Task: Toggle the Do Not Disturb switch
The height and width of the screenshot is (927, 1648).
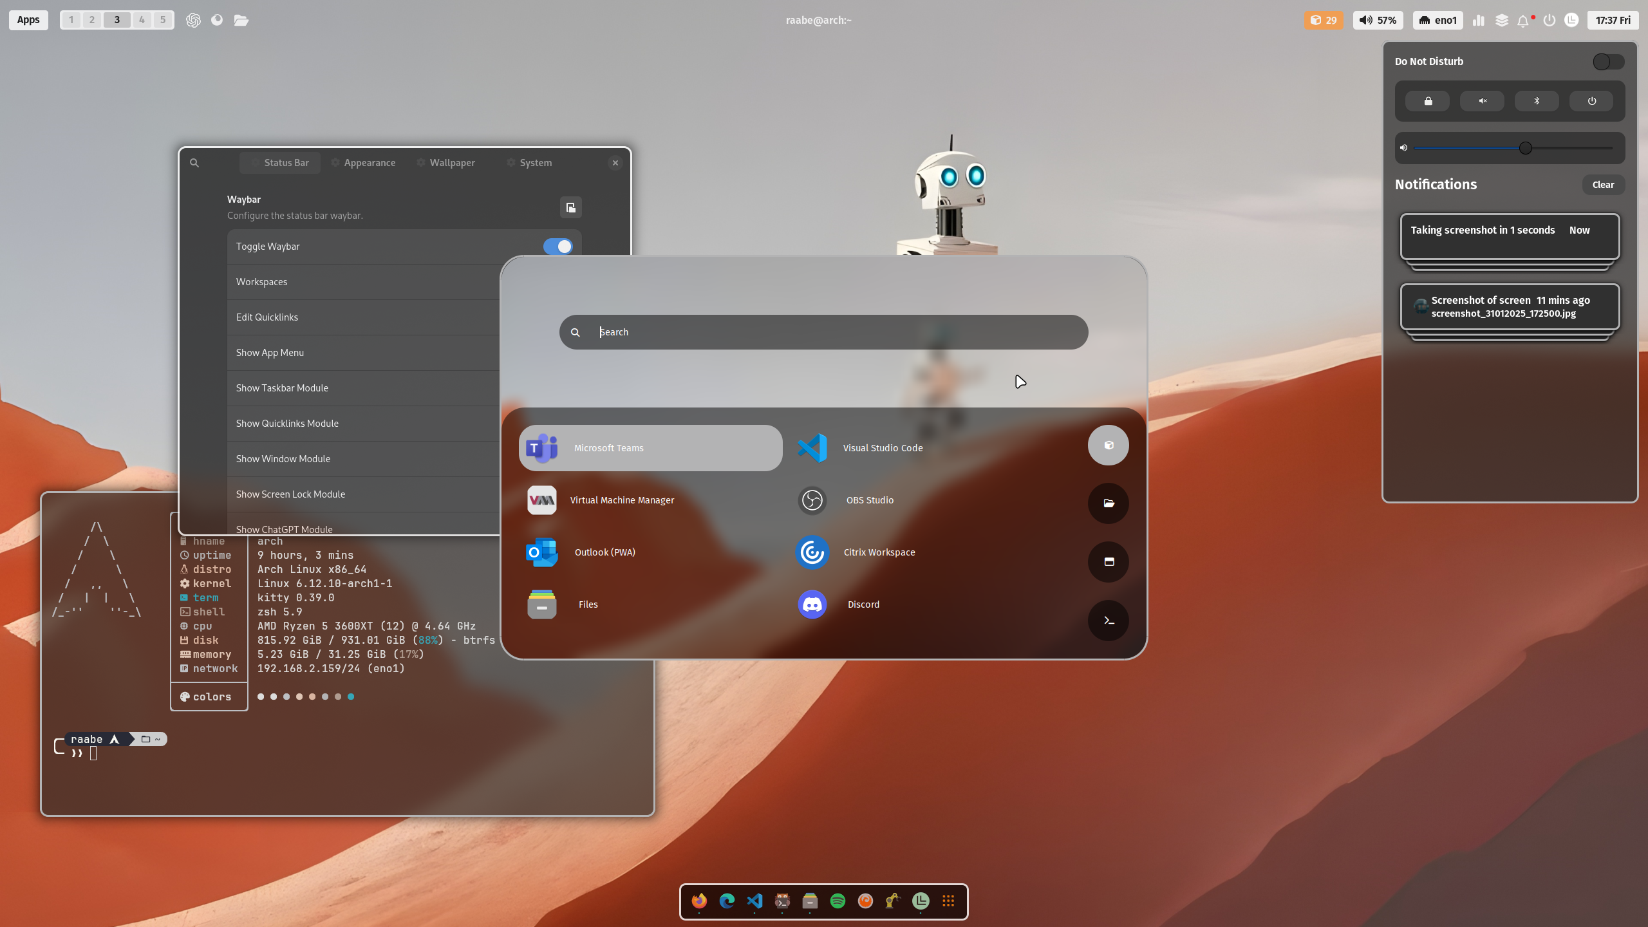Action: [x=1608, y=62]
